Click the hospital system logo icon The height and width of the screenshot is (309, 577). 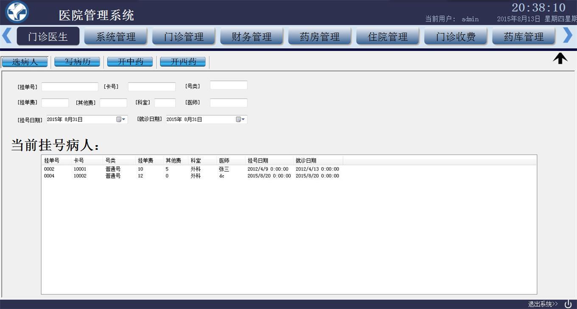[17, 12]
